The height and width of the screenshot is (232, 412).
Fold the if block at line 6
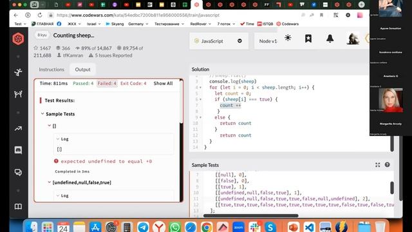[200, 99]
